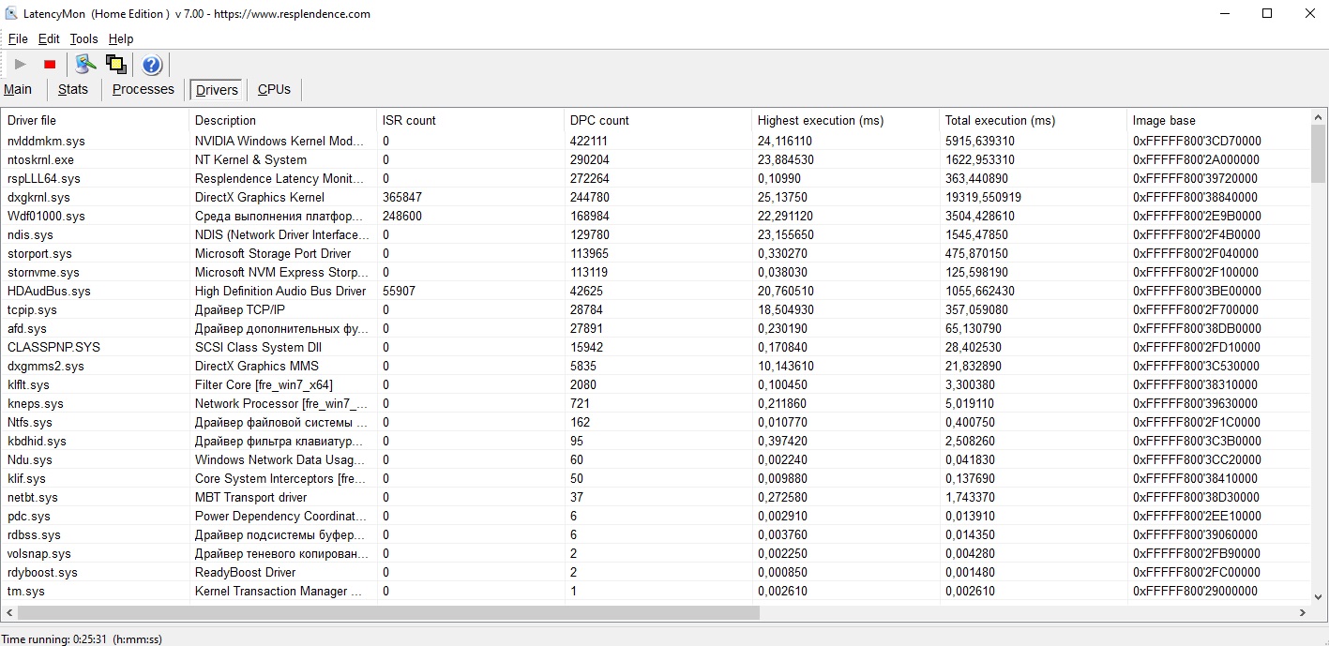Sort by Highest execution (ms) column

point(820,121)
